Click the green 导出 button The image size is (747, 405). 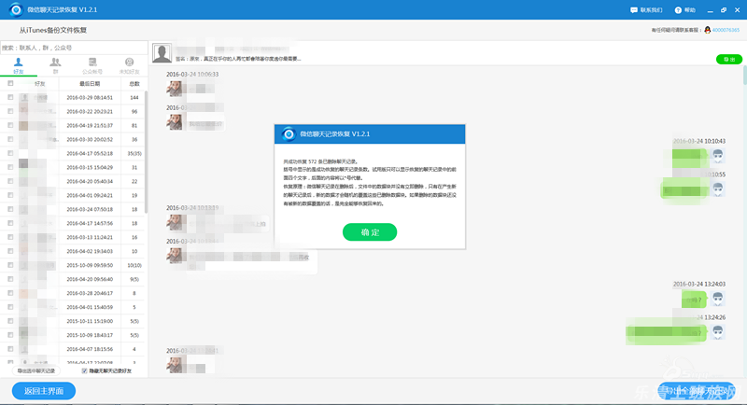point(729,59)
